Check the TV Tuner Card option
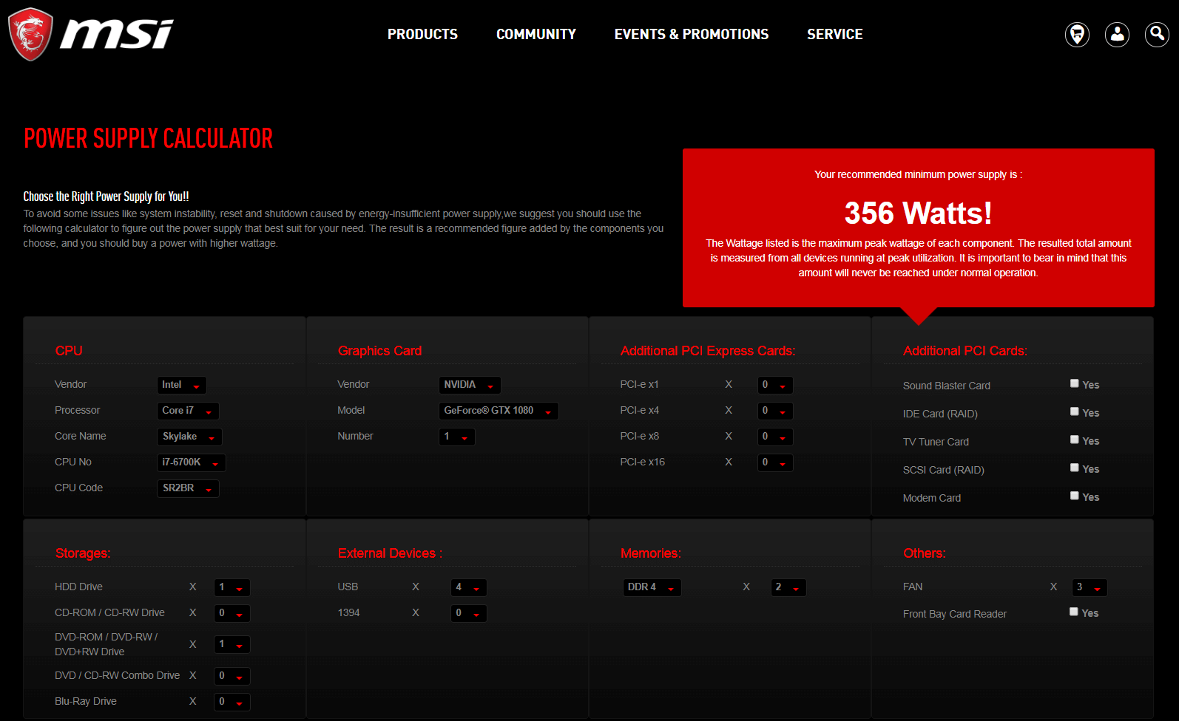This screenshot has width=1179, height=721. (x=1074, y=440)
